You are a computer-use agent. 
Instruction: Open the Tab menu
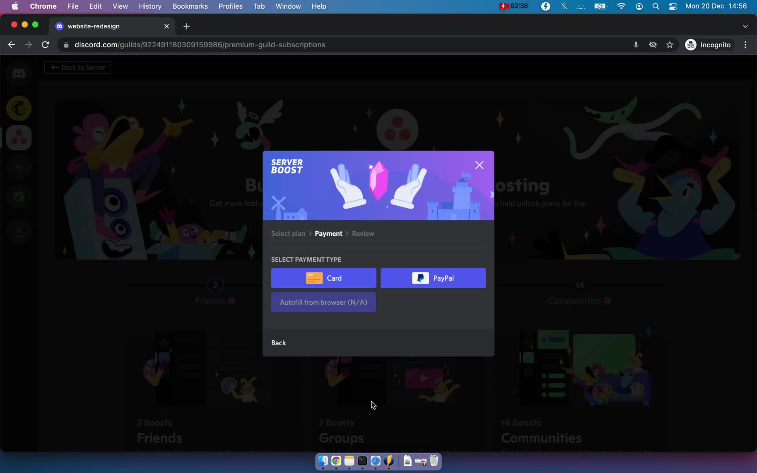tap(259, 6)
